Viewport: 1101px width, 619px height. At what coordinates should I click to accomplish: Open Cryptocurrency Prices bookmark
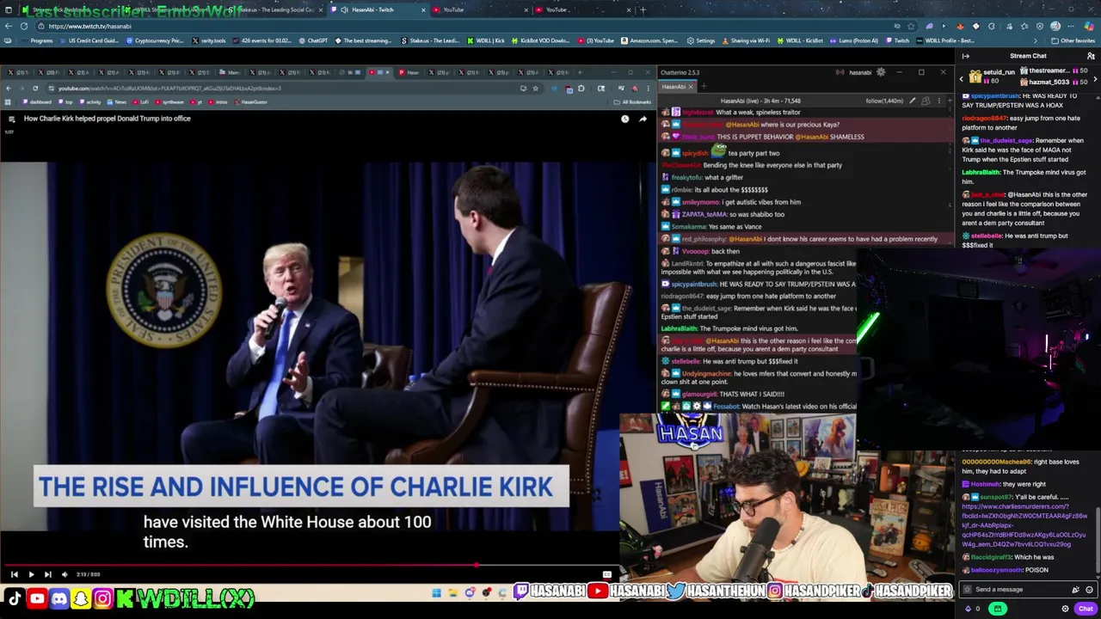[155, 40]
